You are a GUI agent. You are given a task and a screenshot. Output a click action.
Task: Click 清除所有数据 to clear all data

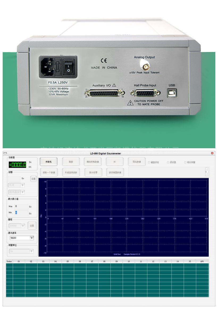pos(93,162)
